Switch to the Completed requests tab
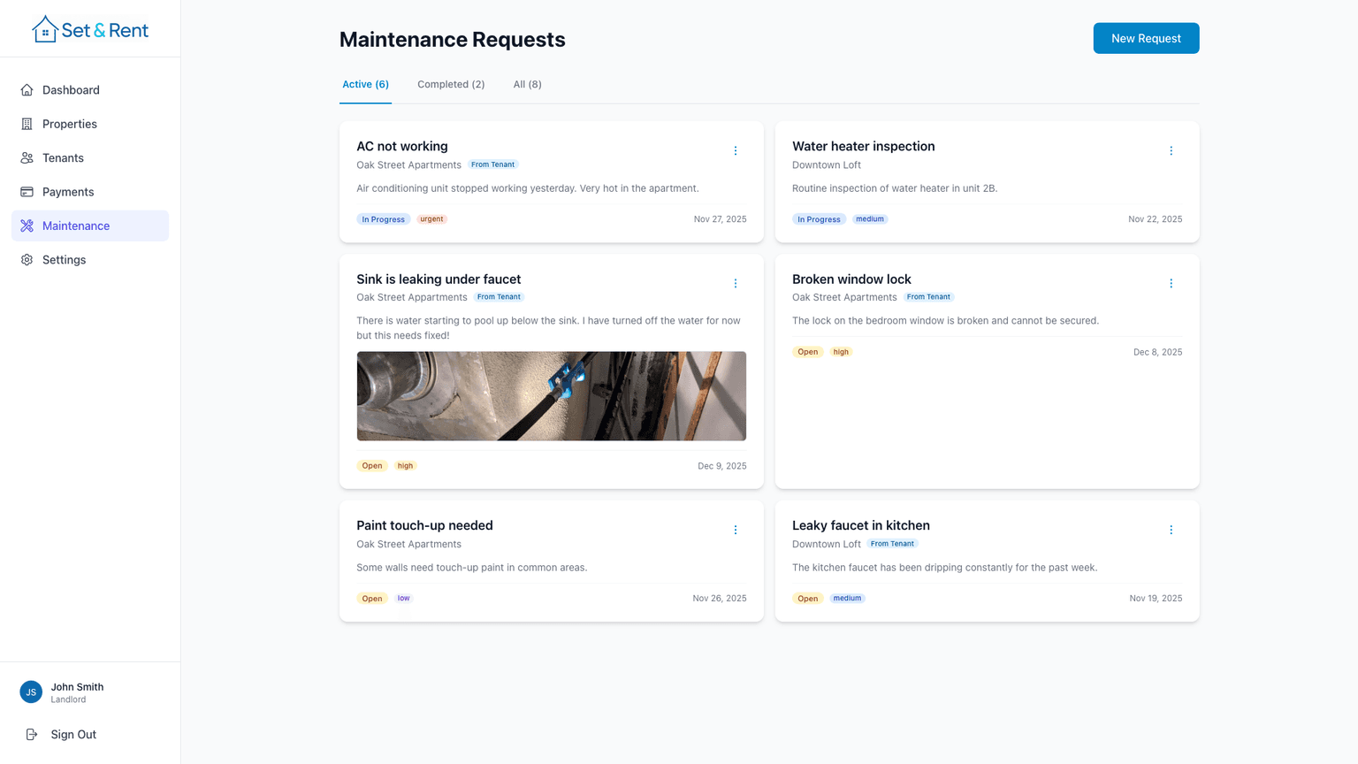This screenshot has height=764, width=1358. [451, 84]
